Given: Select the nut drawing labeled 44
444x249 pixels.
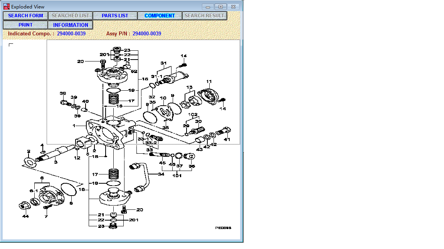Looking at the screenshot, I should click(24, 206).
